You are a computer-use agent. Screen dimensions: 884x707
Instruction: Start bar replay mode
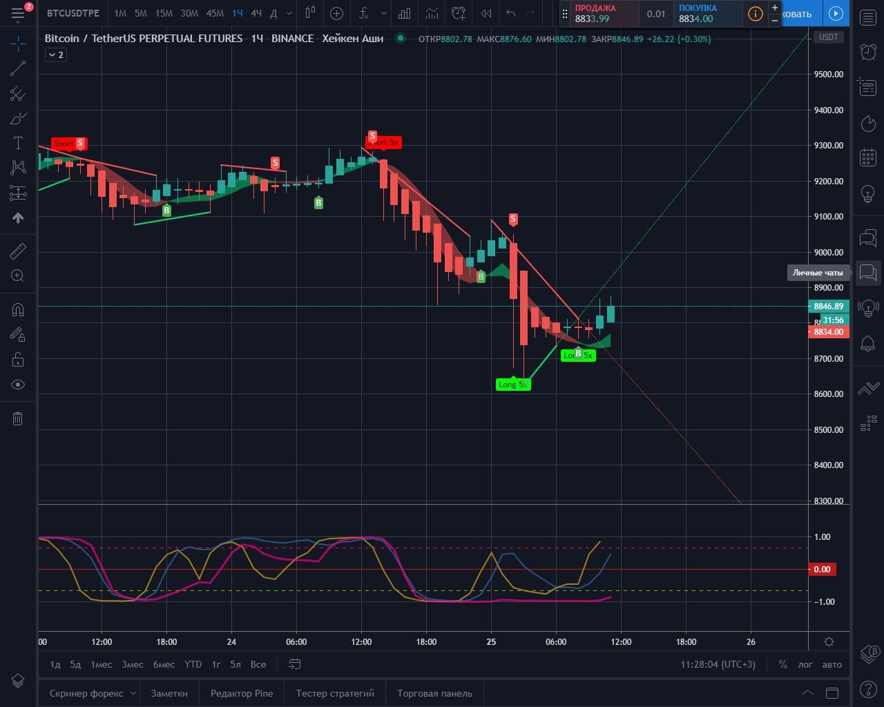[486, 13]
